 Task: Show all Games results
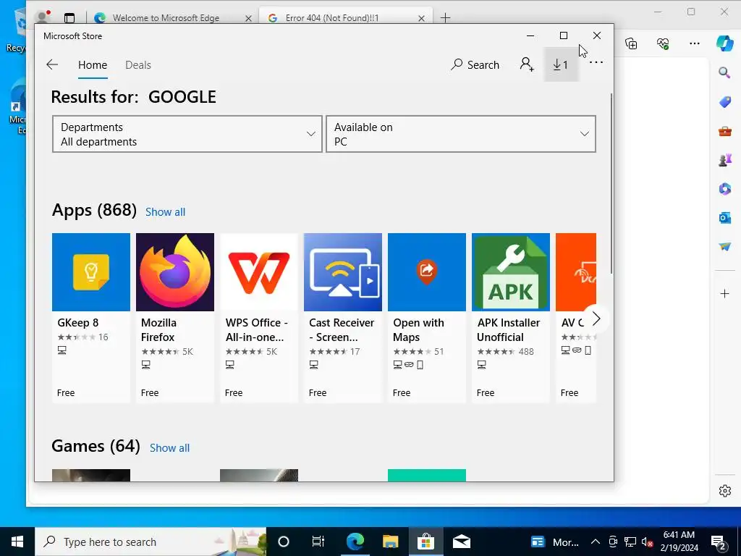click(x=169, y=448)
